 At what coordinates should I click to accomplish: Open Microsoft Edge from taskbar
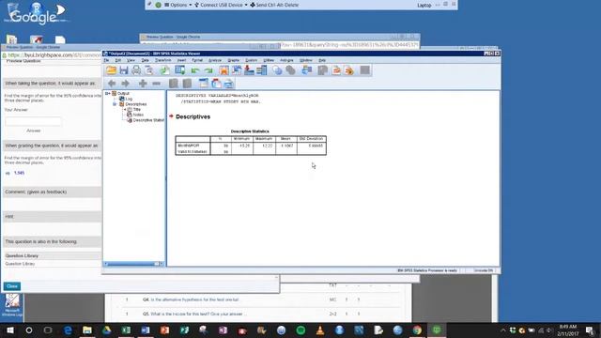(68, 330)
